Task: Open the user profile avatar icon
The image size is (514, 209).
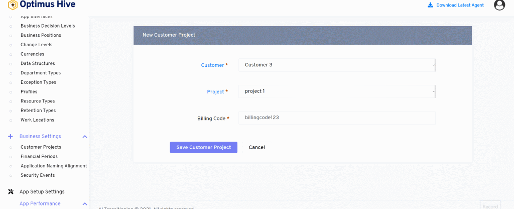Action: pyautogui.click(x=499, y=5)
